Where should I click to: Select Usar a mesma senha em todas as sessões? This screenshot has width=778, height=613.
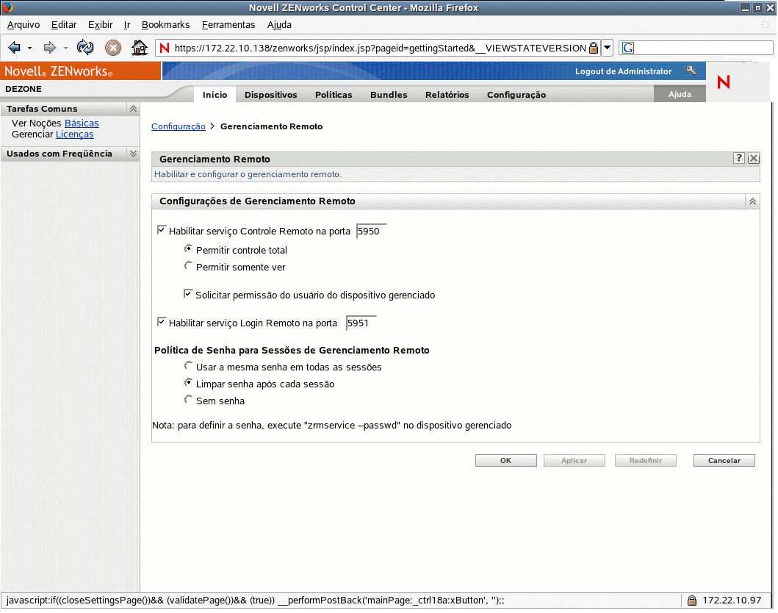pos(188,366)
